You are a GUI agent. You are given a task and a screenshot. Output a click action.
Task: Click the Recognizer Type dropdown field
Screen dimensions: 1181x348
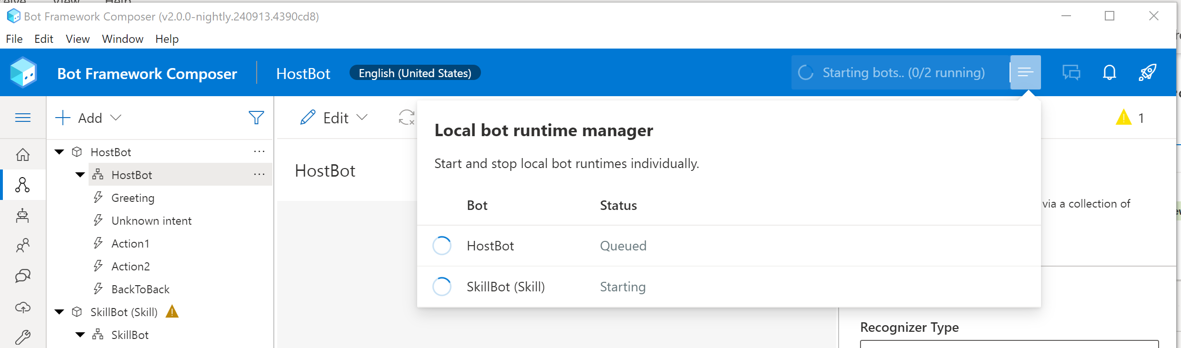(1009, 344)
